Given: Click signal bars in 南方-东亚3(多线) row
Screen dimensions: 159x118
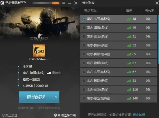Looking at the screenshot, I should click(129, 19).
